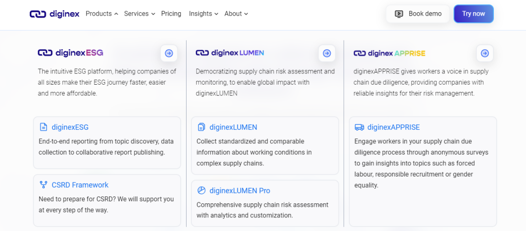526x231 pixels.
Task: Click the branch icon next to CSRD Framework
Action: 43,185
